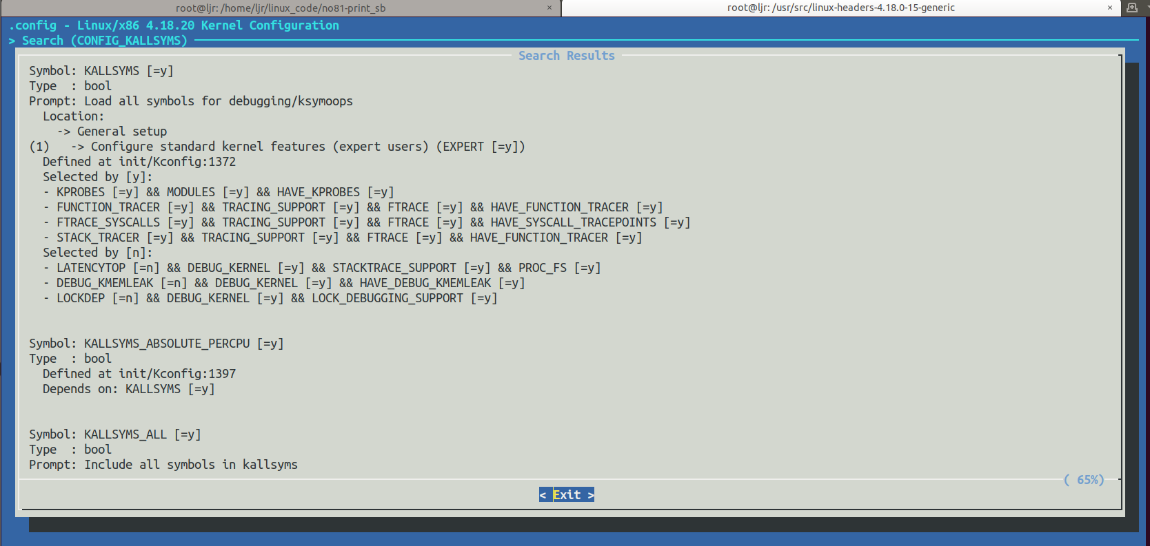Click the '.config - Linux/x86 4.18.20 Kernel Configuration' title
1150x546 pixels.
click(x=174, y=25)
